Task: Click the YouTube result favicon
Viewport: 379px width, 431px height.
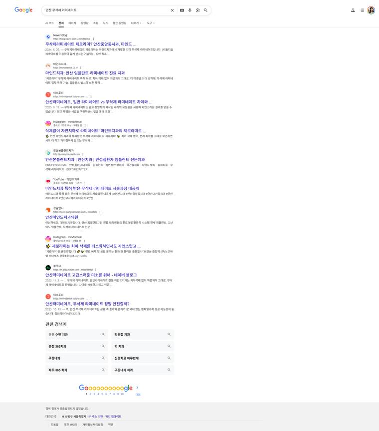Action: point(48,181)
